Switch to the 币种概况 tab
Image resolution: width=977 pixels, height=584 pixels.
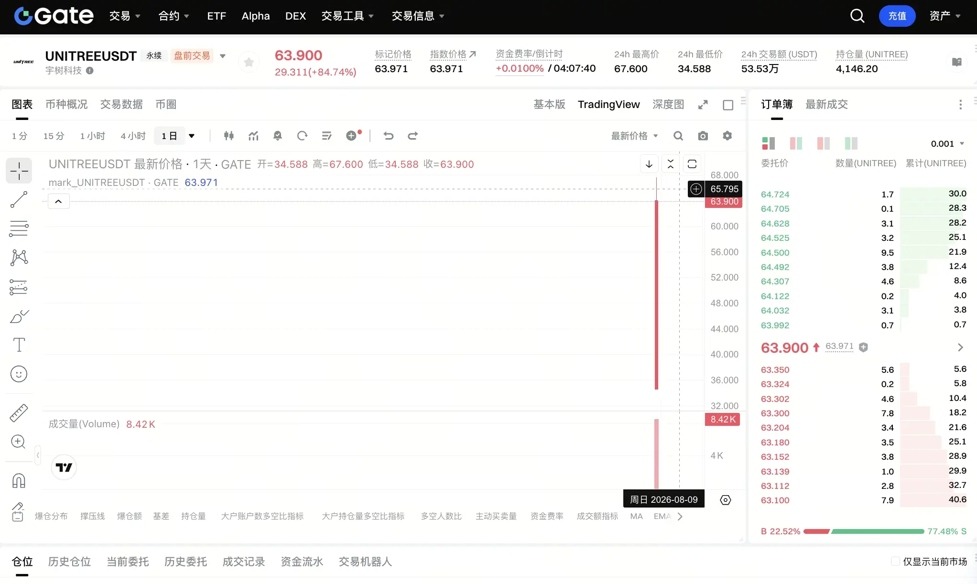click(66, 105)
